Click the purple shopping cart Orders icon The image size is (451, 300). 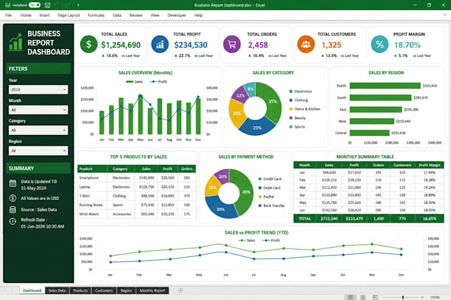[232, 44]
